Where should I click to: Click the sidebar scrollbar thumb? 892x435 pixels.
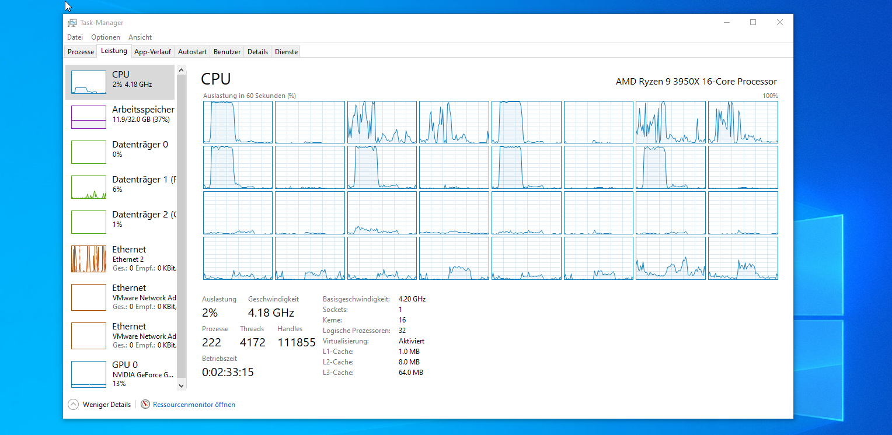point(181,226)
